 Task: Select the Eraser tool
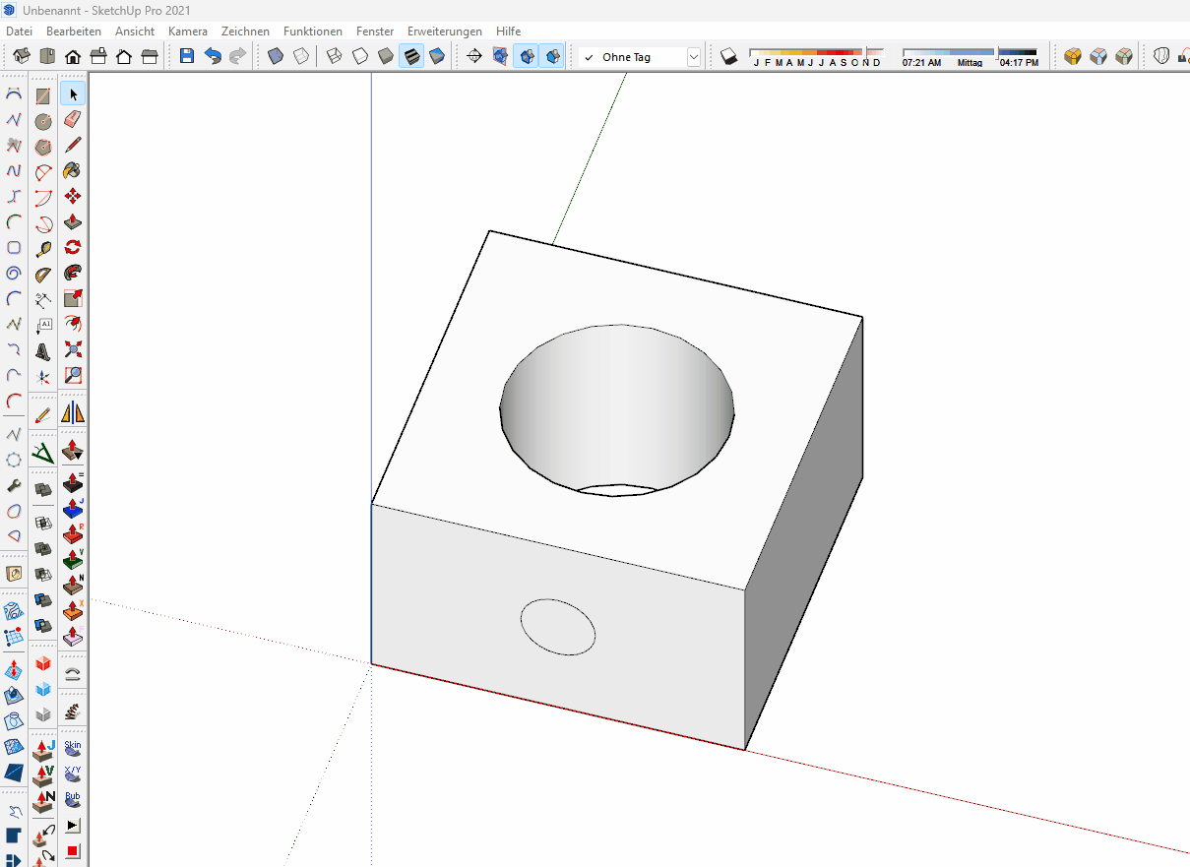(x=73, y=120)
